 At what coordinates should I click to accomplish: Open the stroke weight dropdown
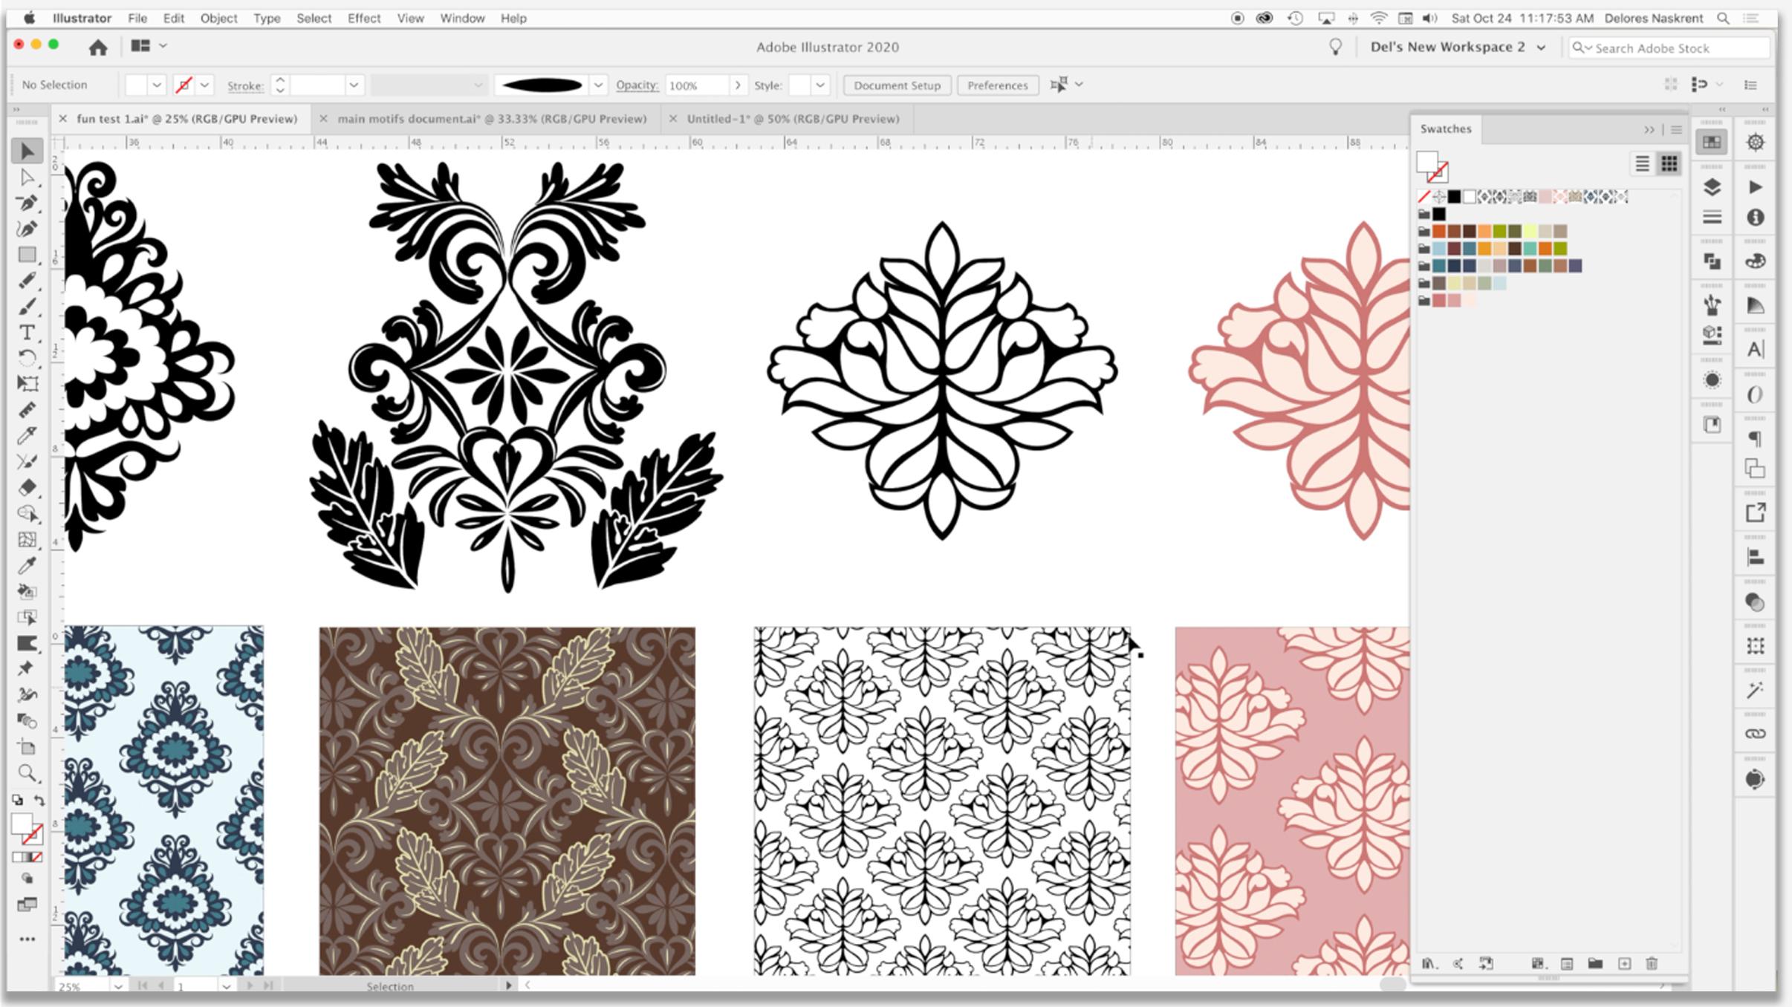click(354, 85)
